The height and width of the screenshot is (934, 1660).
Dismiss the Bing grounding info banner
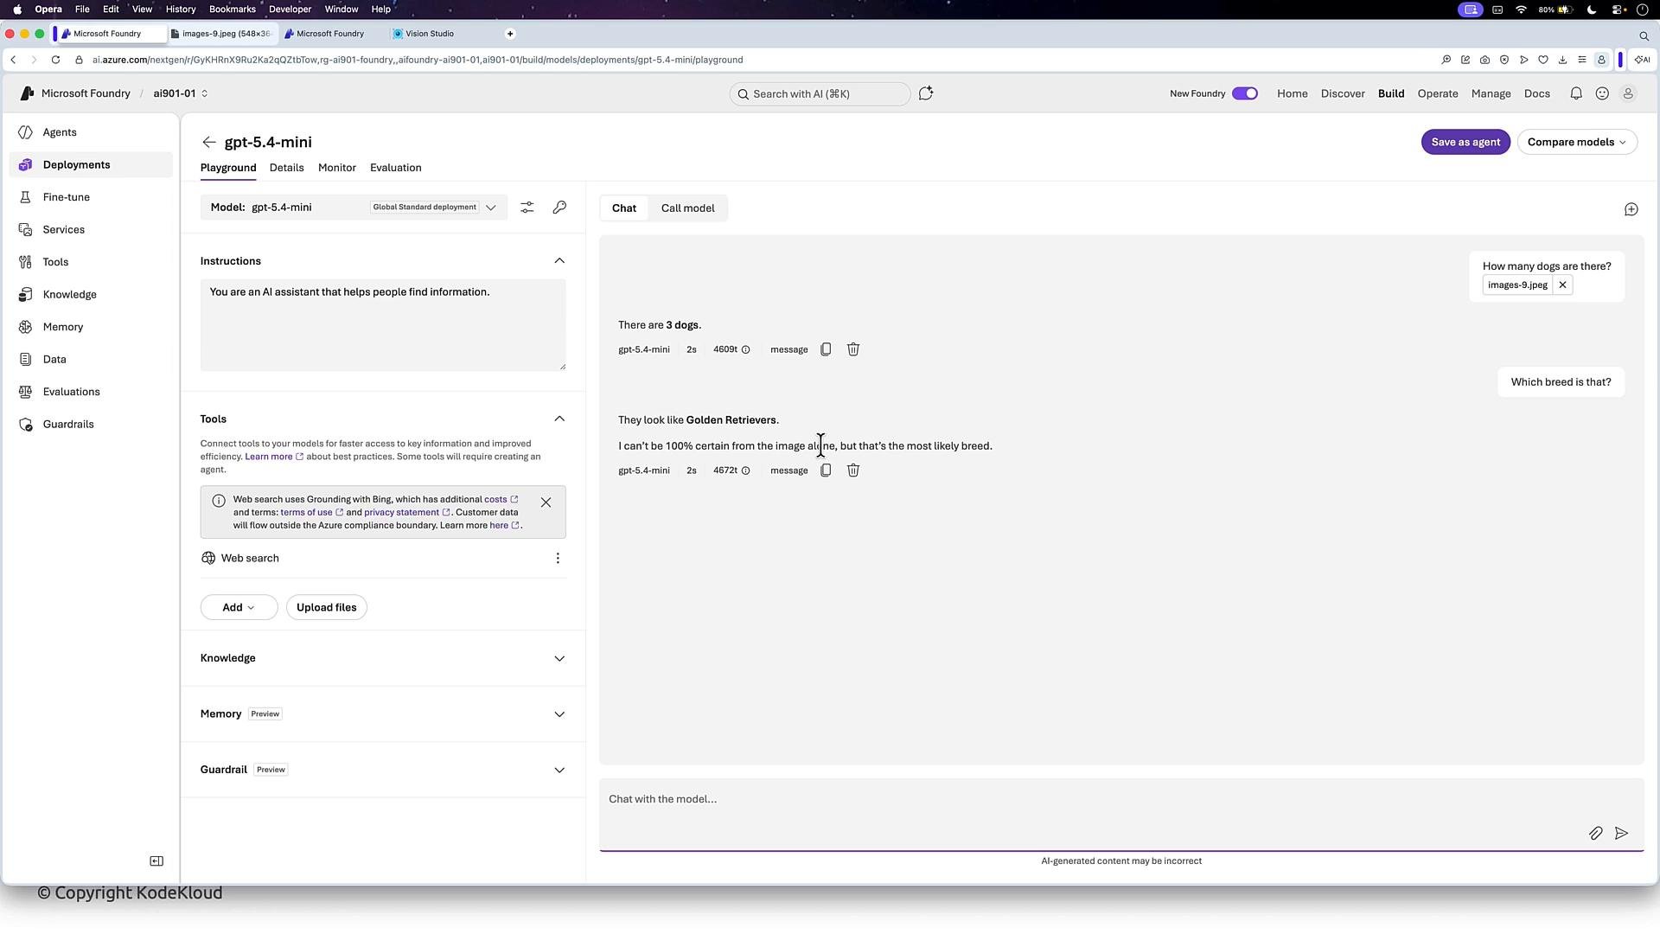tap(546, 502)
